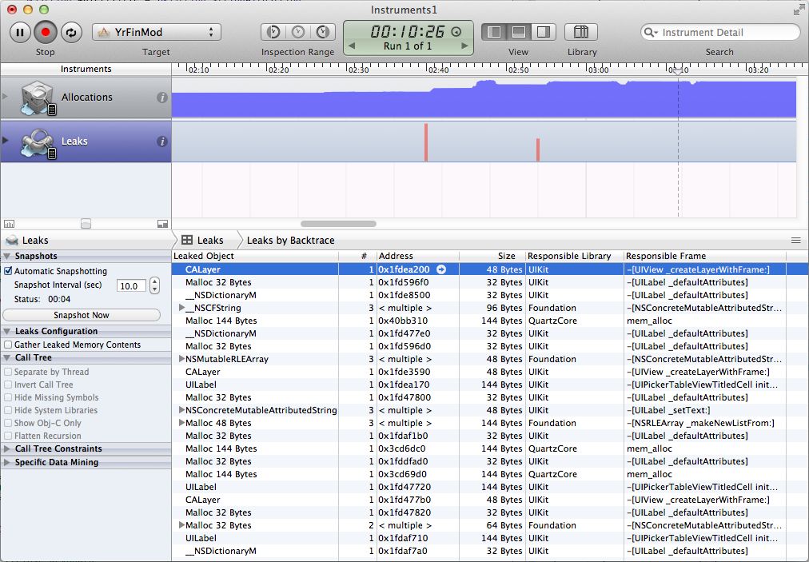Sort by Address column header
The image size is (809, 562).
418,256
